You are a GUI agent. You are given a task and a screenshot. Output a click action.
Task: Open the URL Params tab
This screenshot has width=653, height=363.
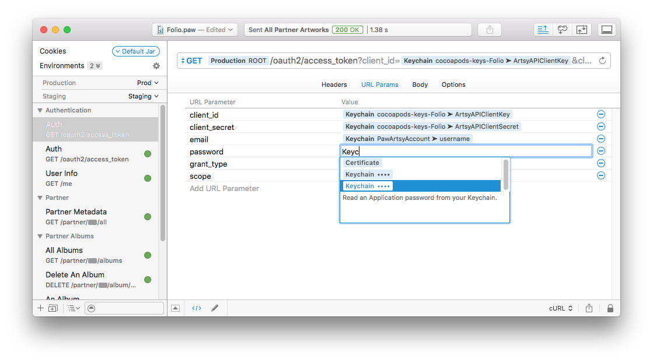[x=380, y=84]
